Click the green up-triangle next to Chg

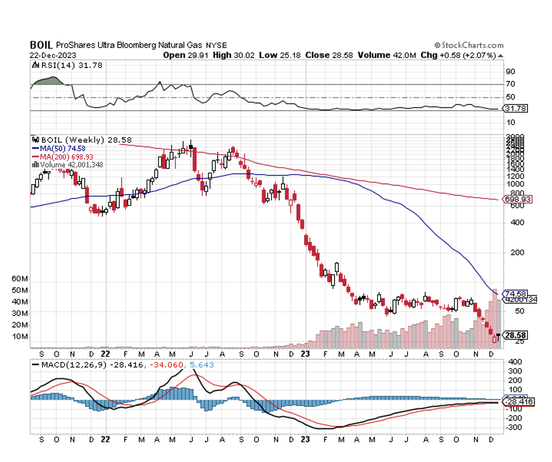500,55
